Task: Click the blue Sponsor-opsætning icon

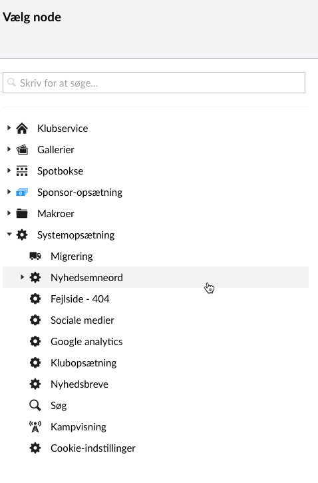Action: click(22, 193)
